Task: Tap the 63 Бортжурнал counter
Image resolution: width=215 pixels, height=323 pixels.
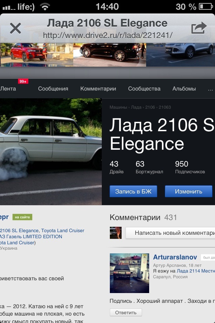Action: (x=149, y=167)
